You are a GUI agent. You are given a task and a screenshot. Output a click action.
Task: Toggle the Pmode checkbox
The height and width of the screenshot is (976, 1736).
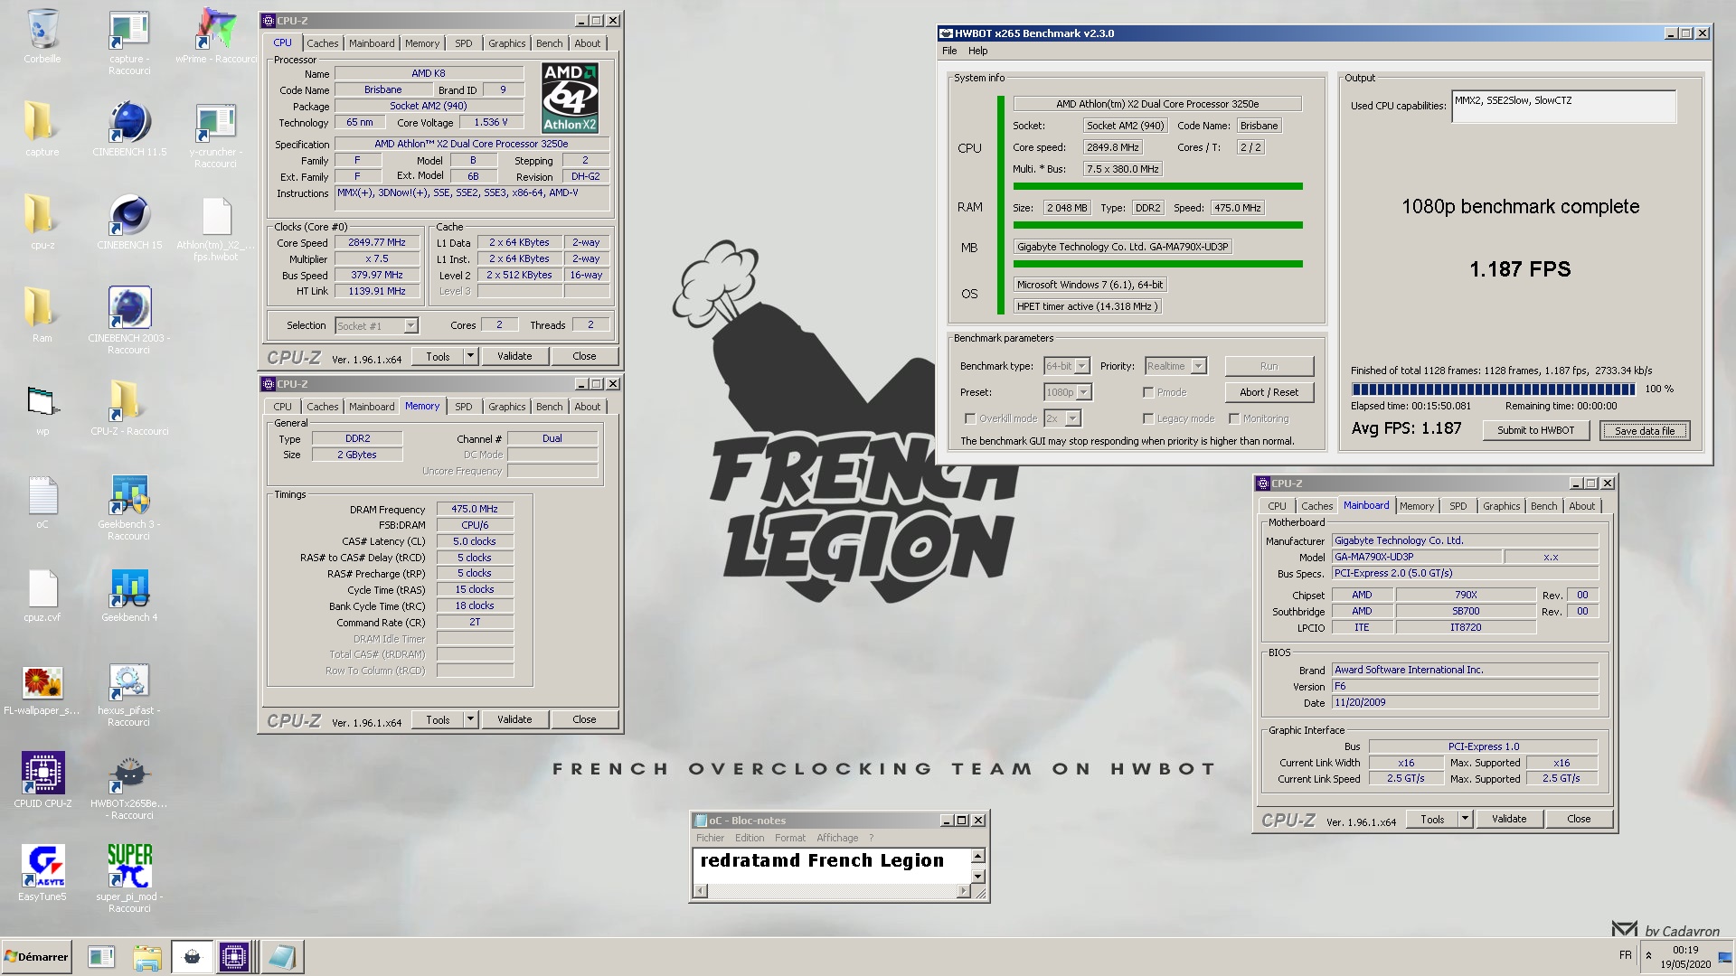click(1148, 392)
